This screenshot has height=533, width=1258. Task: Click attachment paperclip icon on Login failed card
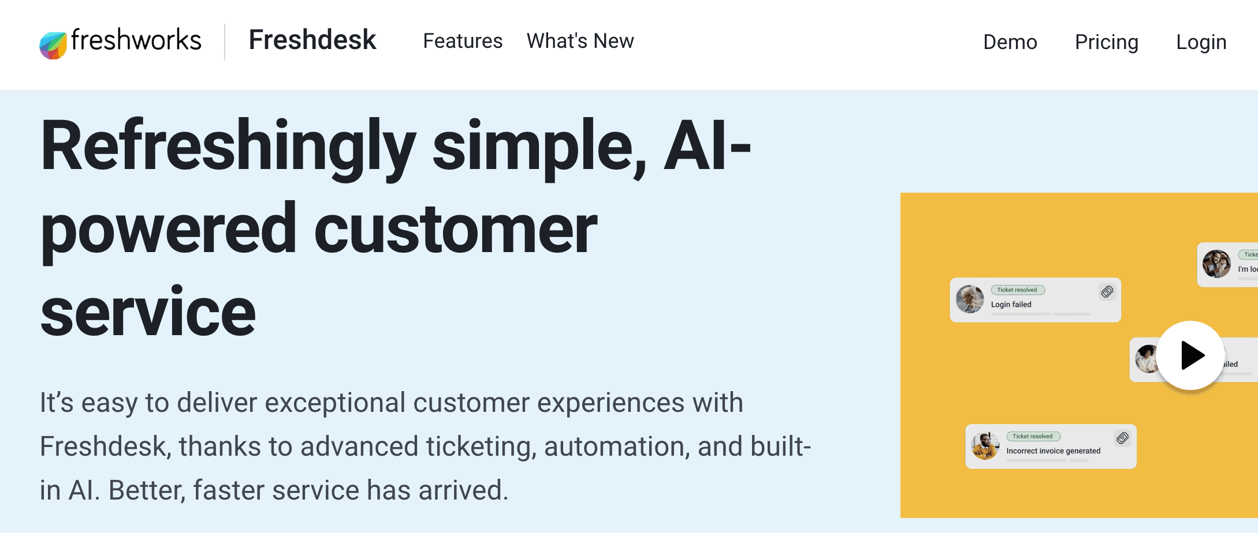[x=1107, y=292]
